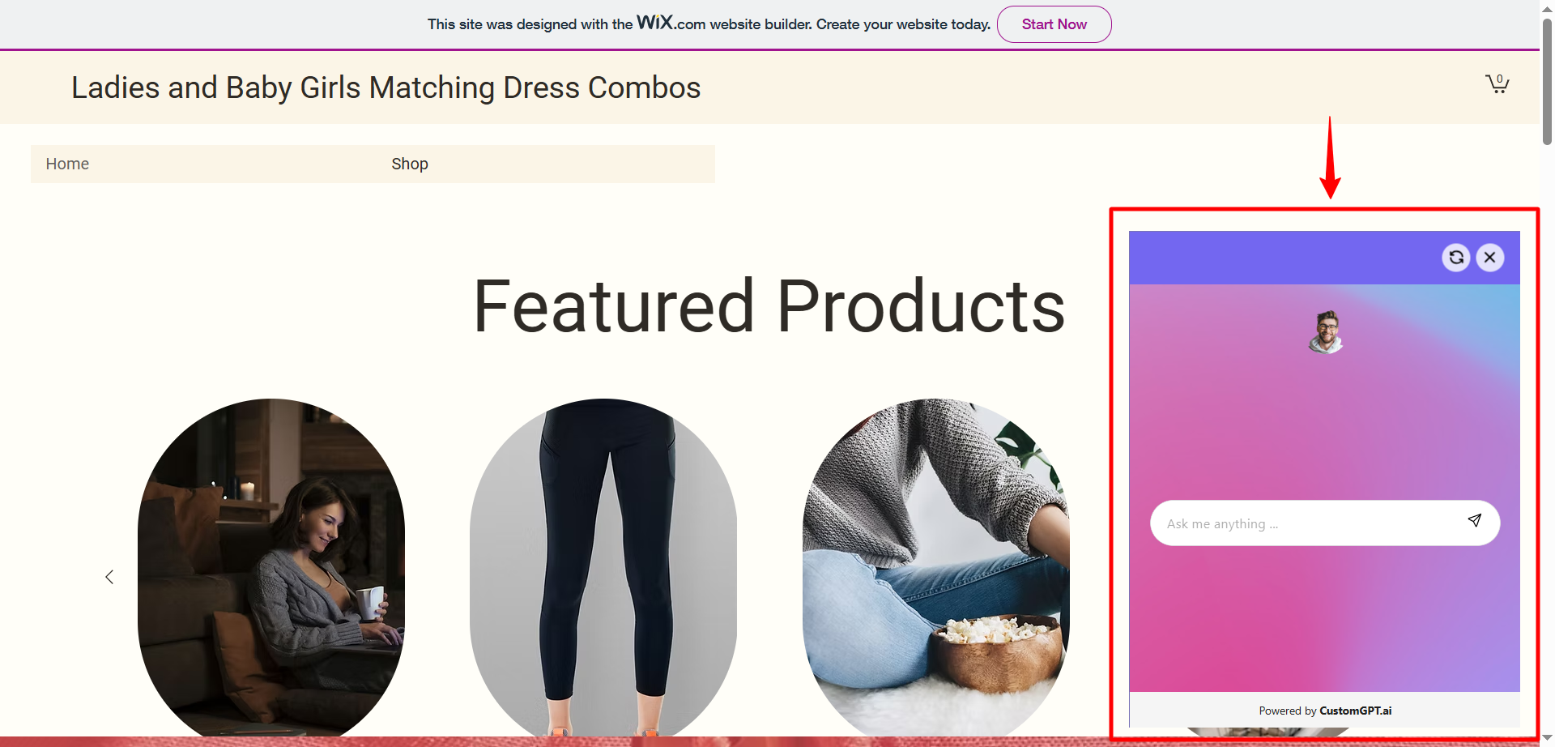Click the chatbot avatar image
This screenshot has height=747, width=1555.
pos(1326,332)
